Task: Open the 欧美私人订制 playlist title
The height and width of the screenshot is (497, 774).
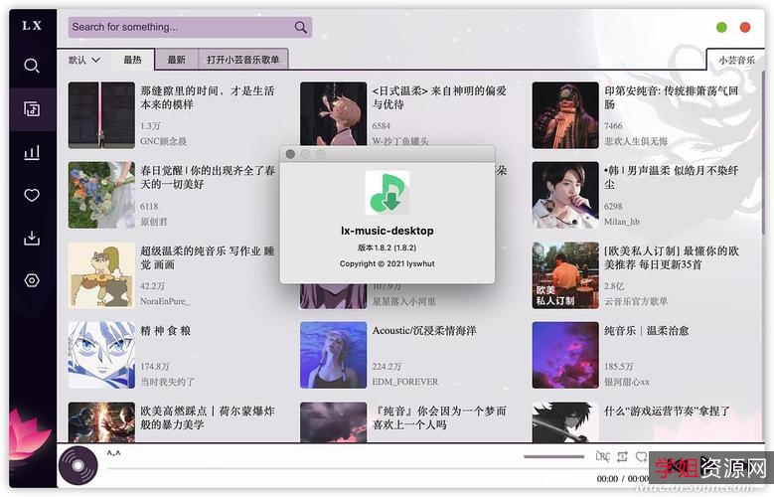Action: [672, 257]
